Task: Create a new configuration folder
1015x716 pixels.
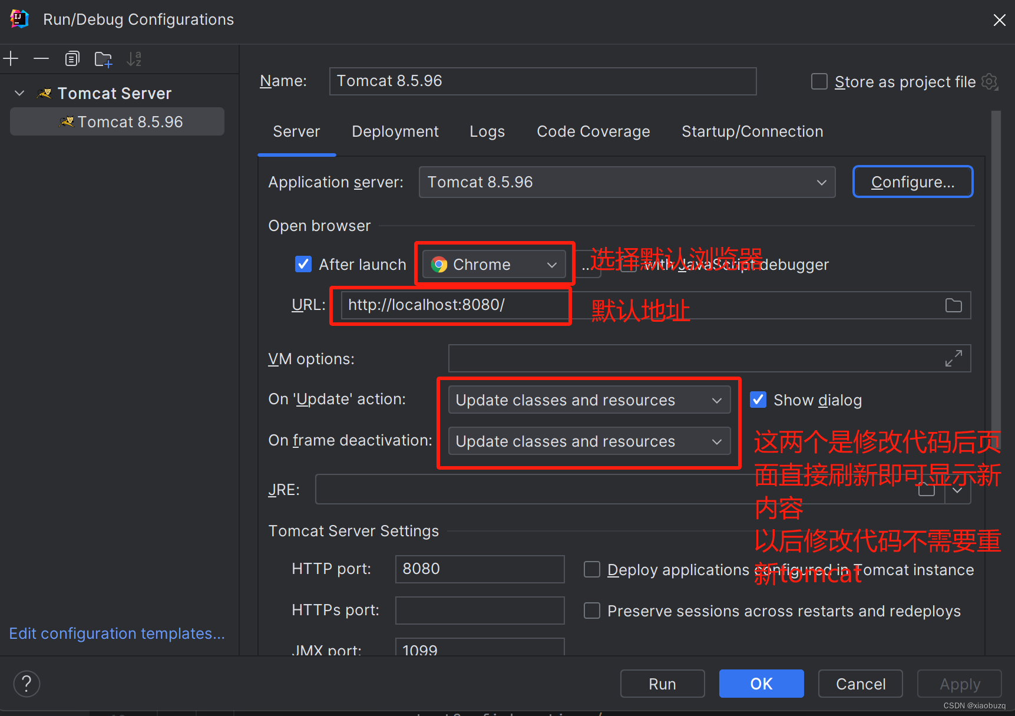Action: tap(103, 58)
